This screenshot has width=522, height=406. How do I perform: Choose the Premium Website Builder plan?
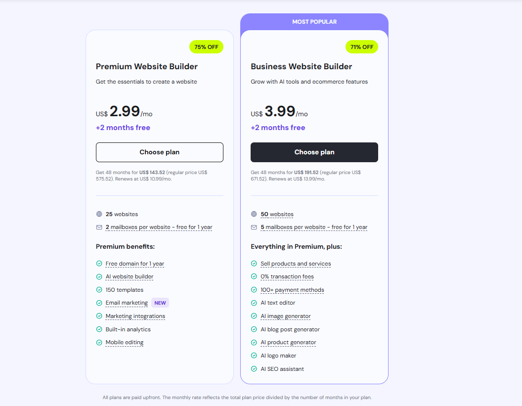159,152
